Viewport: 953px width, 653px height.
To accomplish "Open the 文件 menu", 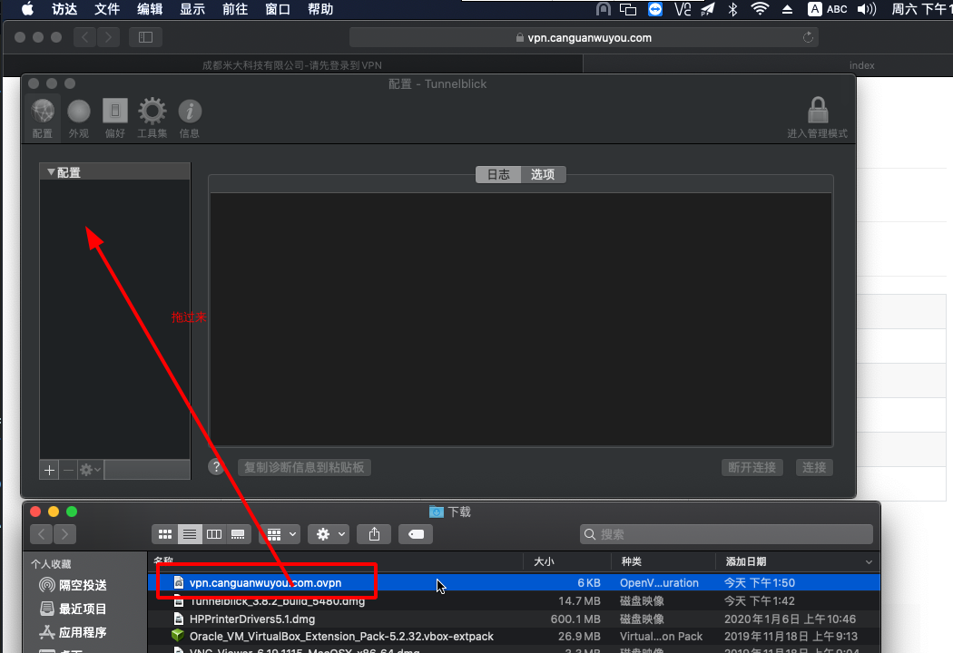I will [107, 9].
